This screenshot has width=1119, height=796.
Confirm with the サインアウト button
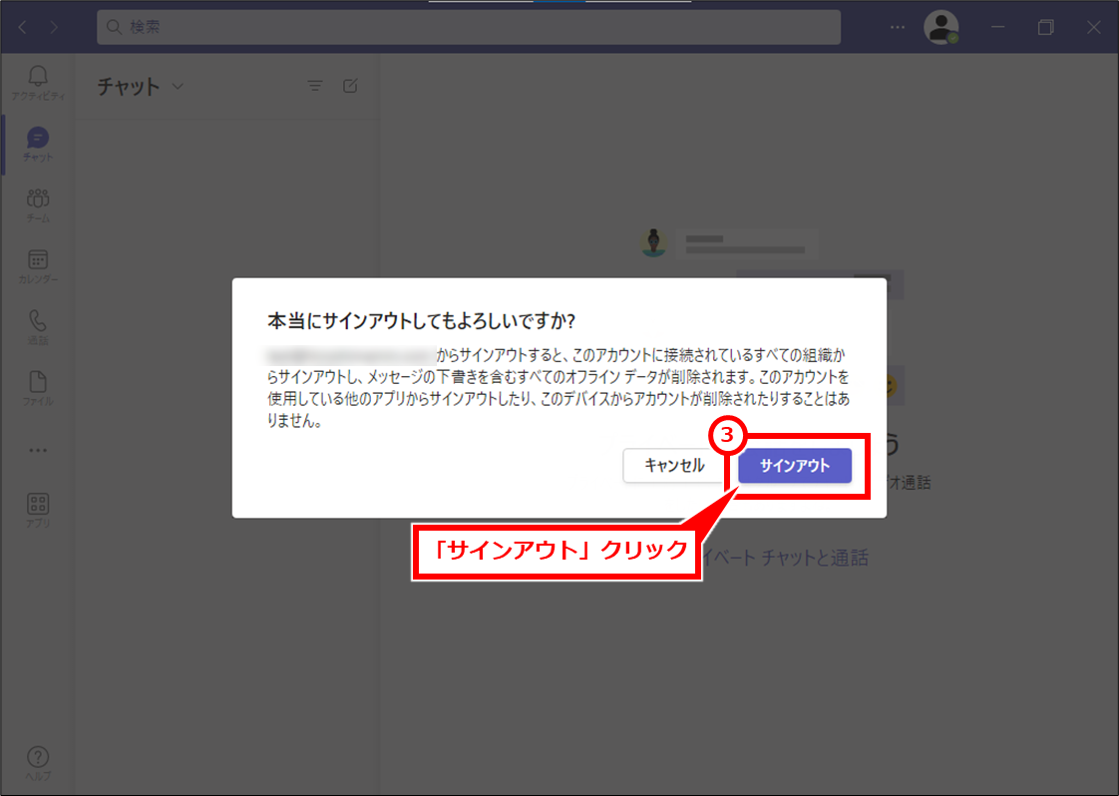tap(795, 466)
